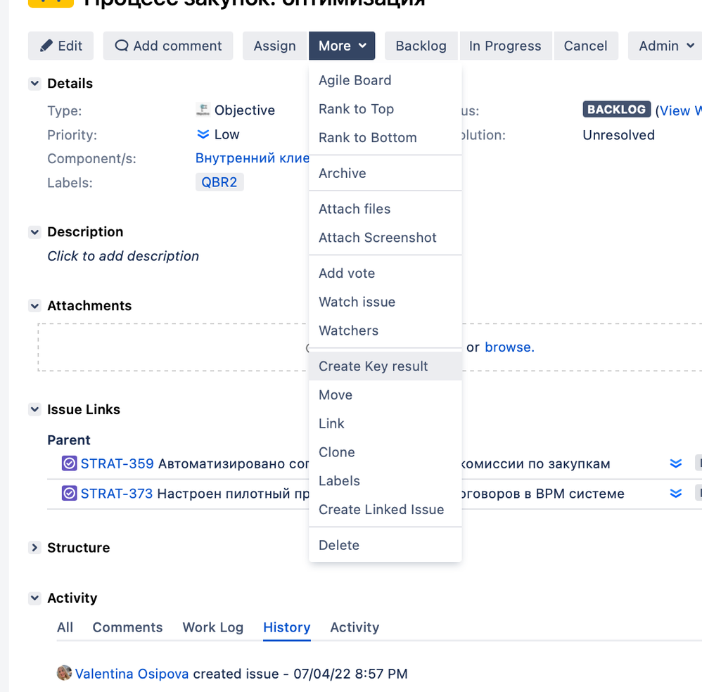Expand the Structure section
702x692 pixels.
pos(34,548)
